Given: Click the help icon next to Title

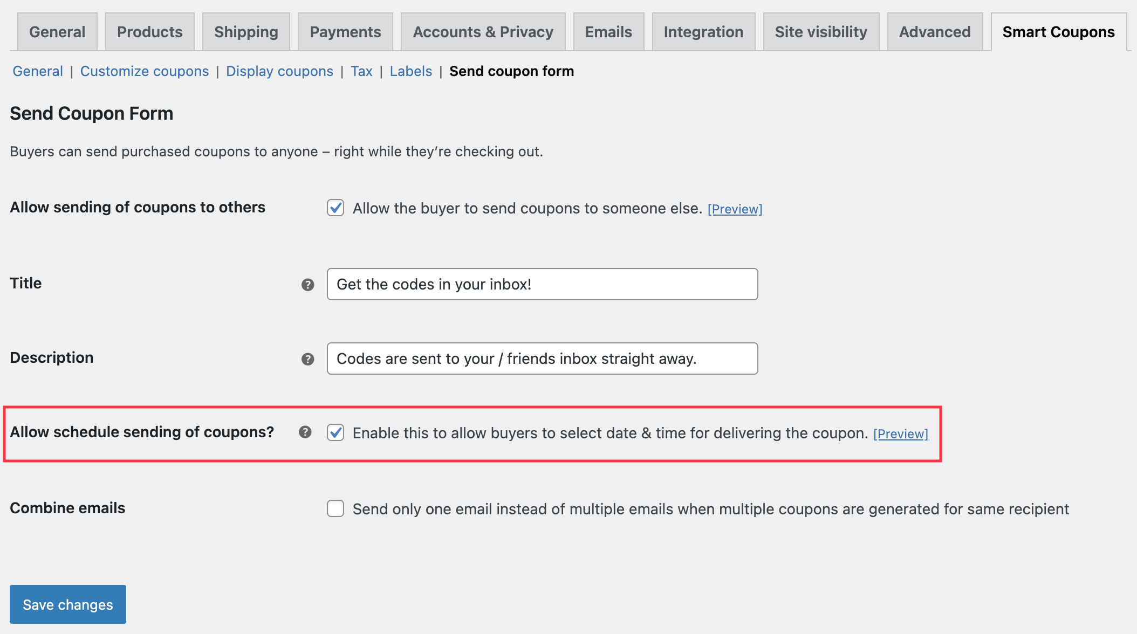Looking at the screenshot, I should (x=307, y=285).
